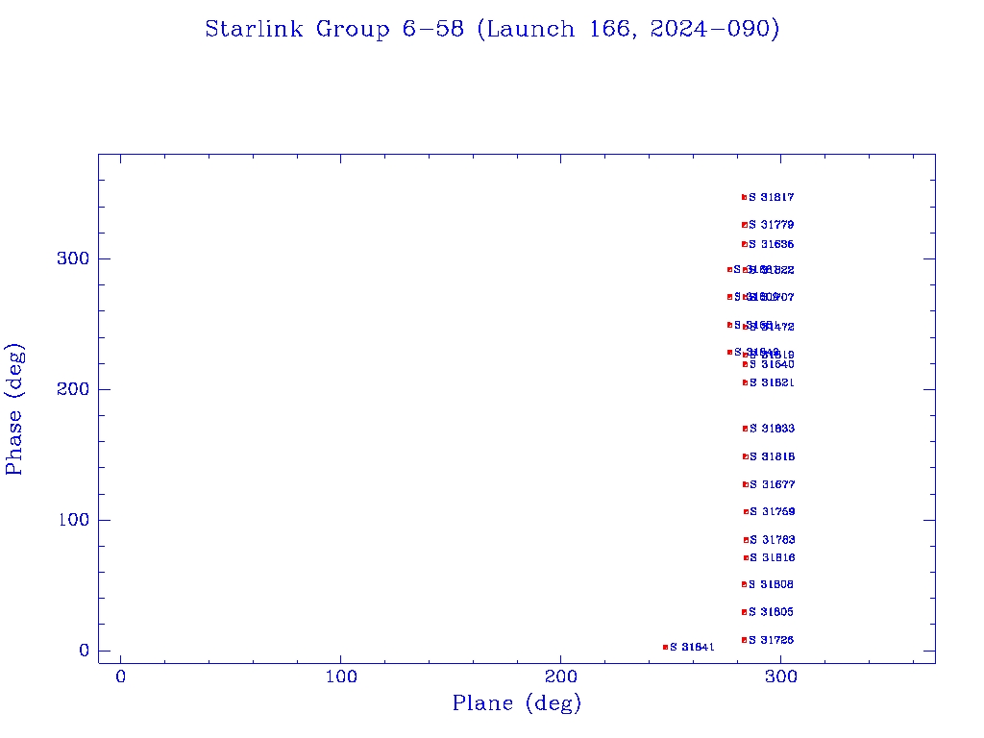This screenshot has width=984, height=738.
Task: Click the "S 31759" satellite label
Action: pos(773,511)
